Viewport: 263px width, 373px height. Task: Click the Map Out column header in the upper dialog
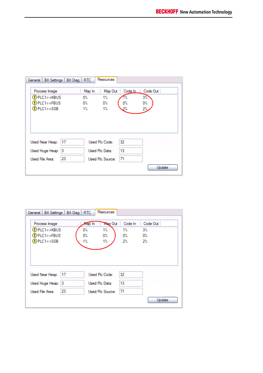click(111, 91)
